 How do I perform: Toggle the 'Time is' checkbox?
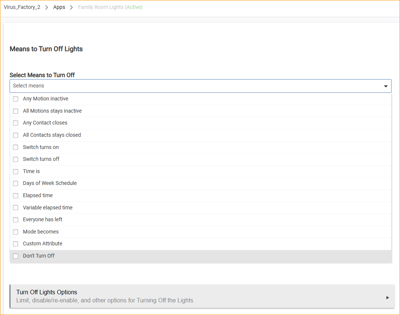click(16, 172)
